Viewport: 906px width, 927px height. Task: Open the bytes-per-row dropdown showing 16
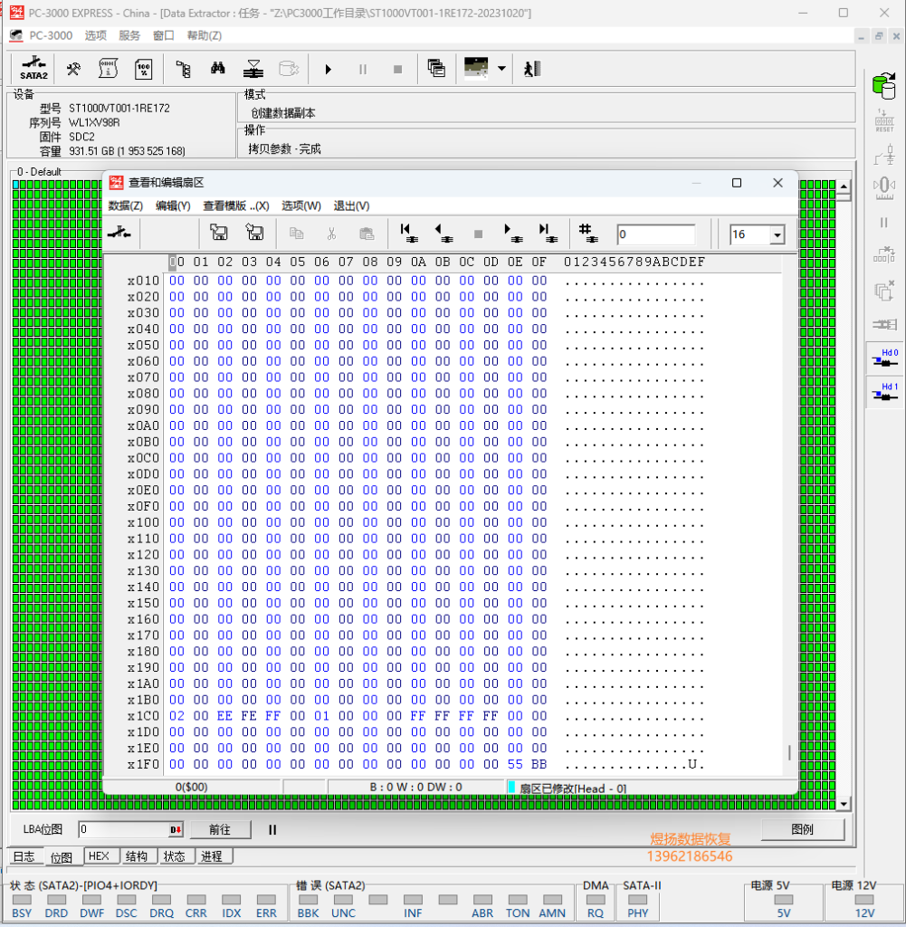click(x=777, y=235)
